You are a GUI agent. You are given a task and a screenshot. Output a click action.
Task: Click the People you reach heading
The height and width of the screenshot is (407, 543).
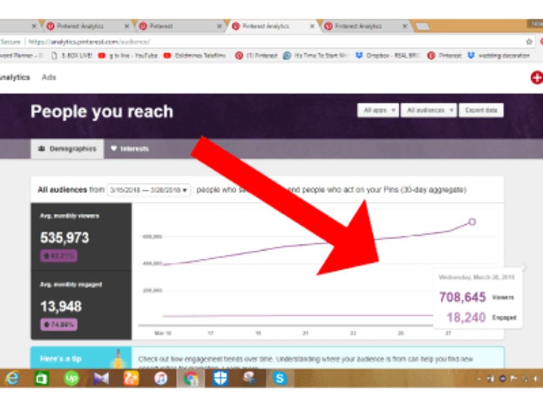[x=102, y=111]
